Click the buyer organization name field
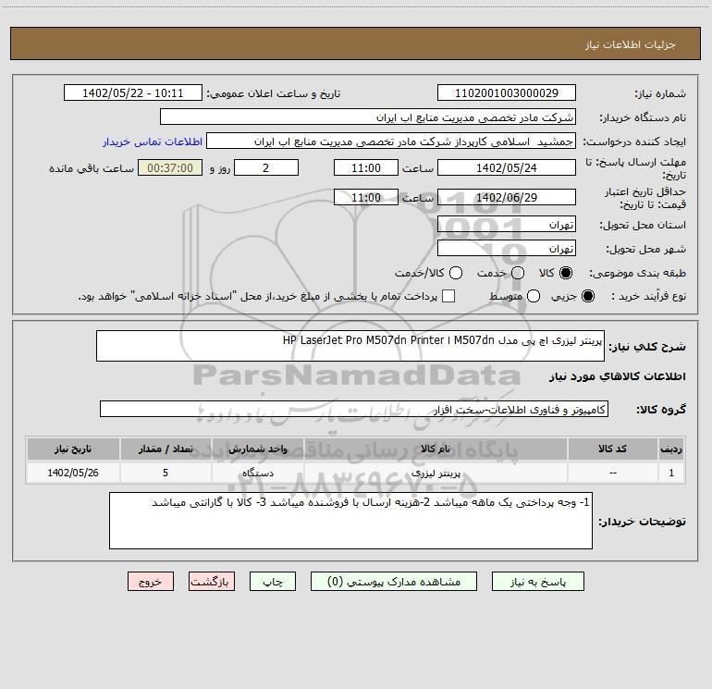Image resolution: width=712 pixels, height=689 pixels. 368,117
